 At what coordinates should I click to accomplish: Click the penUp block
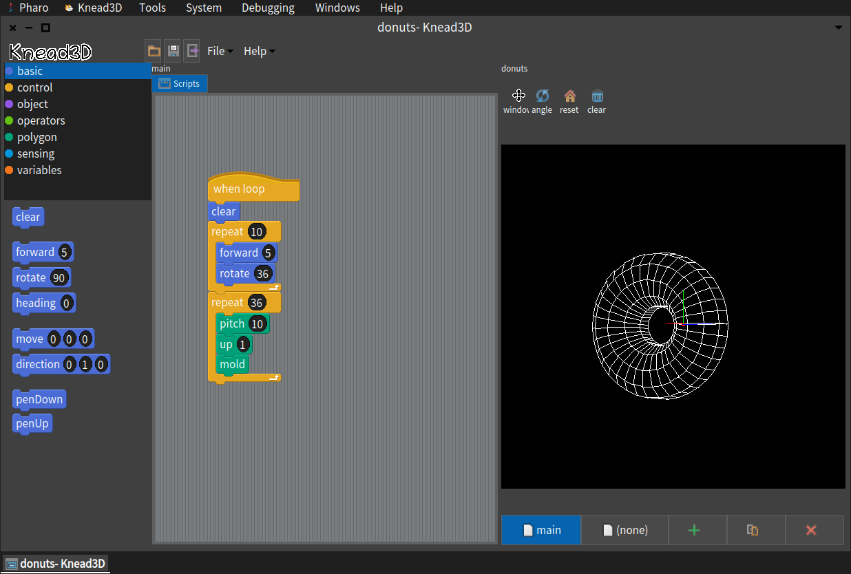32,423
